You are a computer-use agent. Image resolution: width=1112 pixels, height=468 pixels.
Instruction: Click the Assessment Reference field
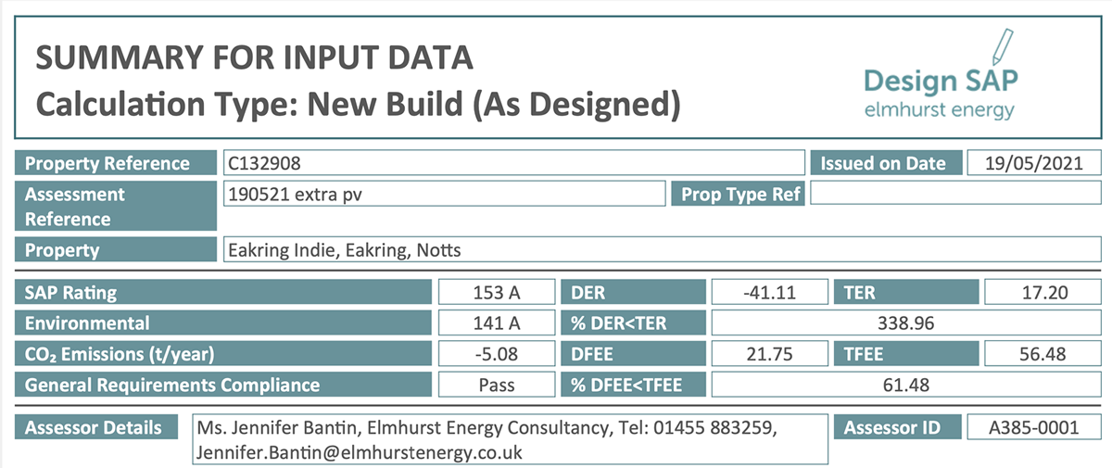coord(445,194)
